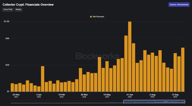Click the 15 Feb 2026 date label
Image resolution: width=192 pixels, height=106 pixels.
[62, 96]
